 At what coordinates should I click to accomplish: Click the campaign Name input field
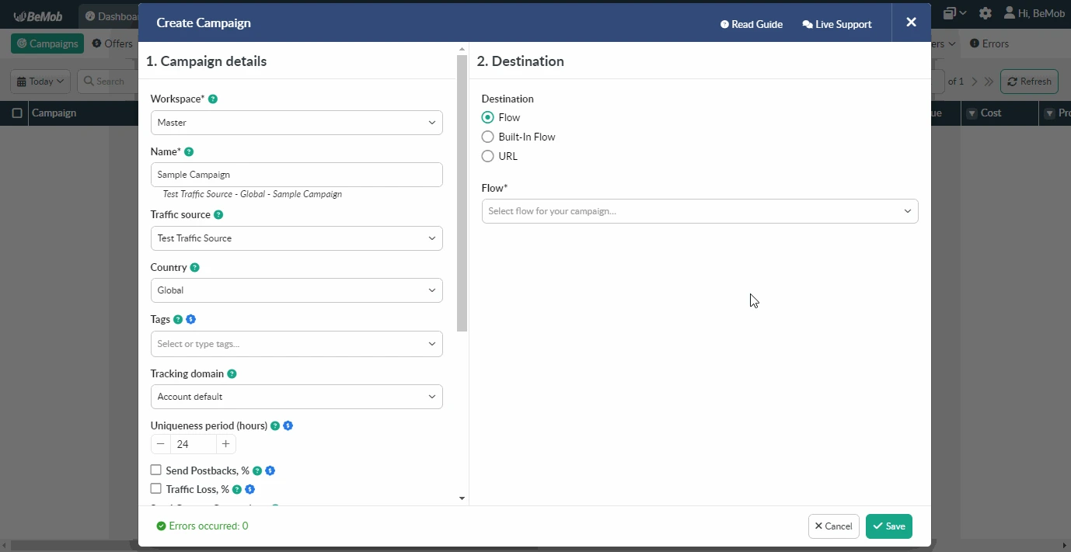296,175
